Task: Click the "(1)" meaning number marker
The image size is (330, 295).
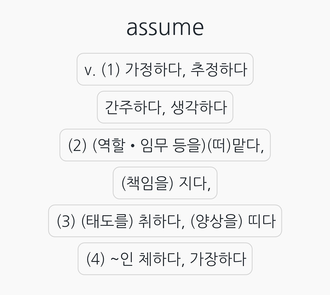Action: coord(111,69)
